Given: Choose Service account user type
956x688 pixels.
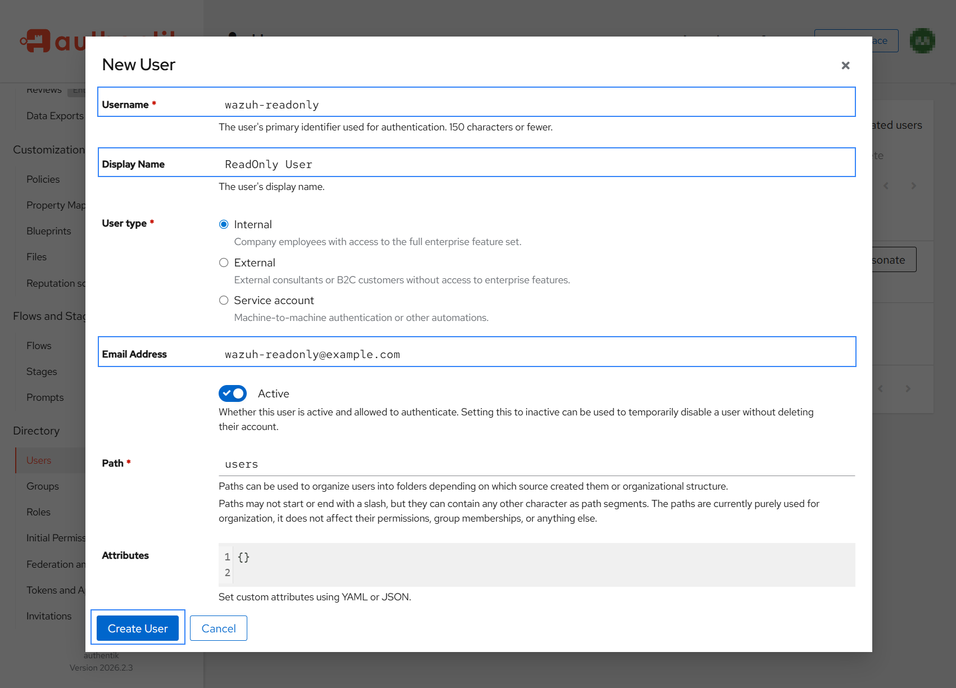Looking at the screenshot, I should tap(224, 300).
